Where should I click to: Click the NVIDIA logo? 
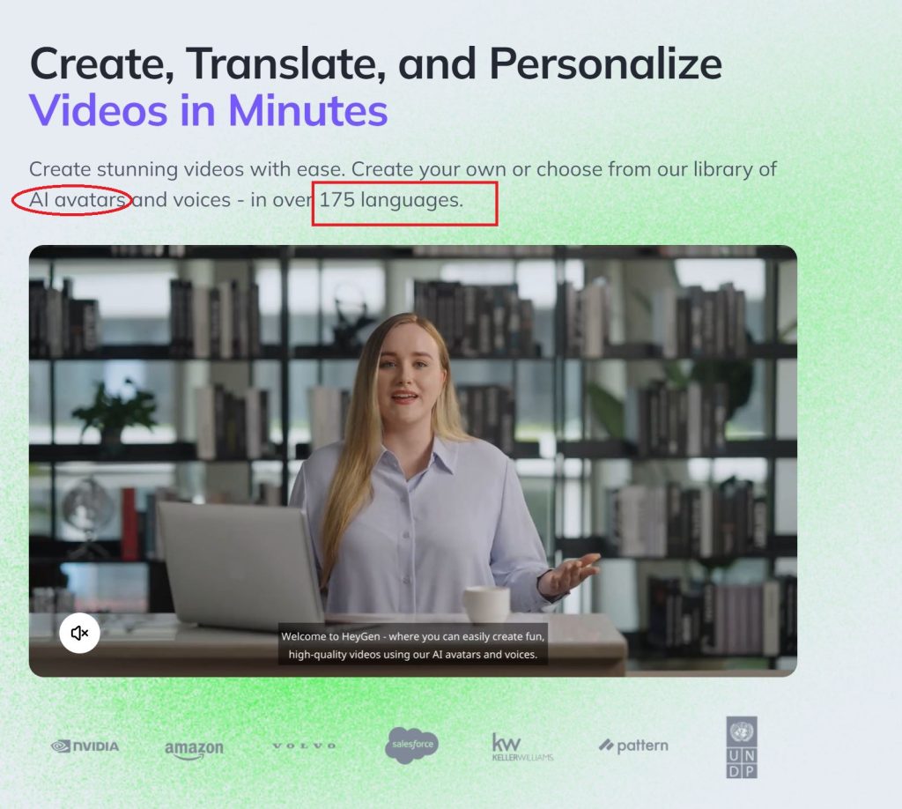pyautogui.click(x=85, y=746)
